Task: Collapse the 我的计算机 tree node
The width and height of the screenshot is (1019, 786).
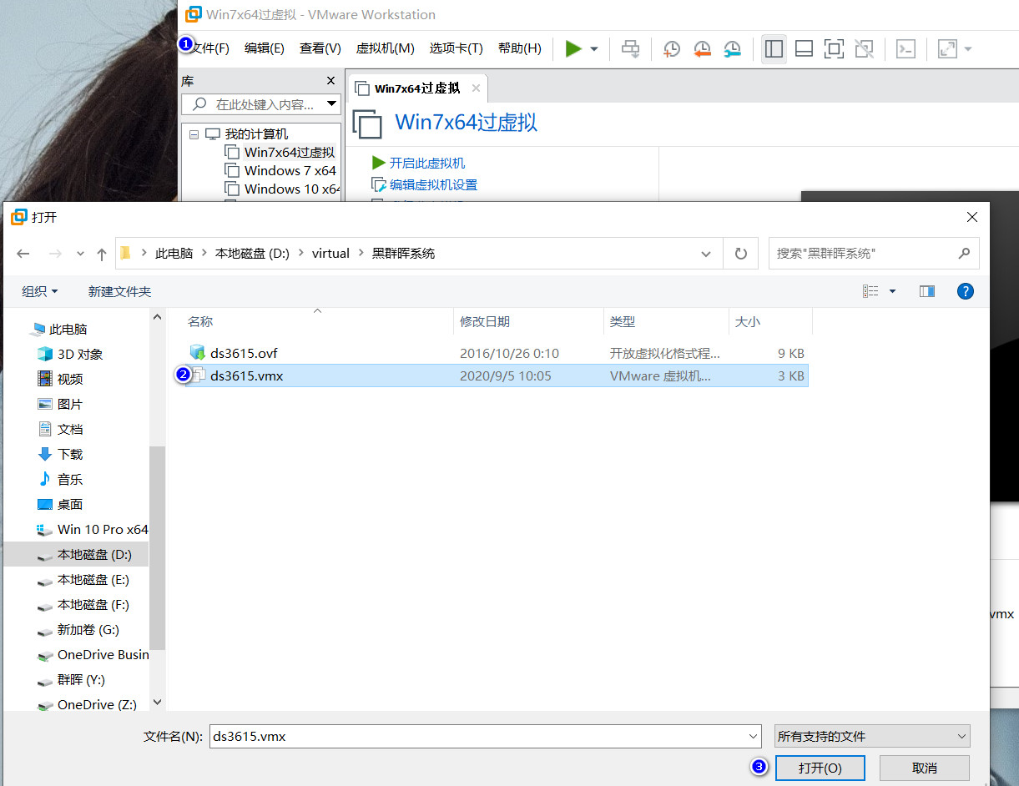Action: click(x=194, y=134)
